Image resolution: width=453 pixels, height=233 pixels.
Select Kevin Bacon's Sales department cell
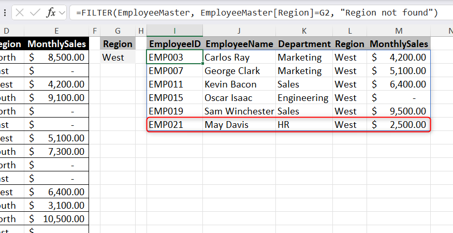(304, 84)
